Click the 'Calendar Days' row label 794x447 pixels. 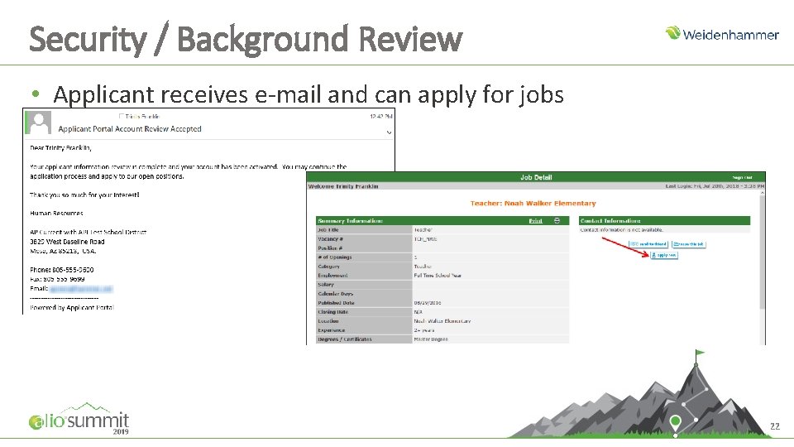pos(335,294)
